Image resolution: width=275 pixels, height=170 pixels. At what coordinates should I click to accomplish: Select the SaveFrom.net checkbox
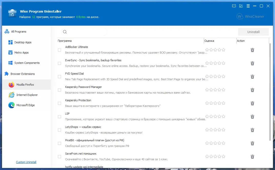(59, 157)
